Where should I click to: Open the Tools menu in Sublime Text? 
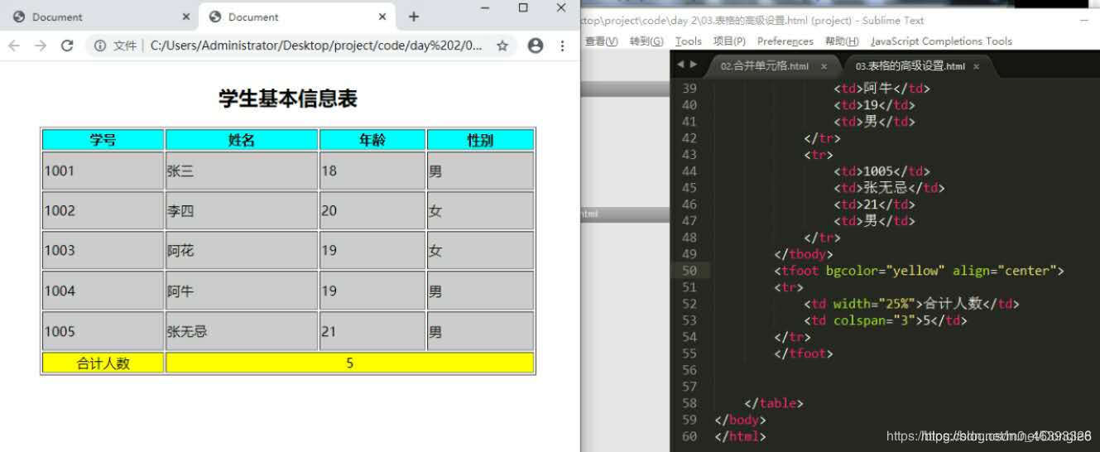tap(688, 41)
